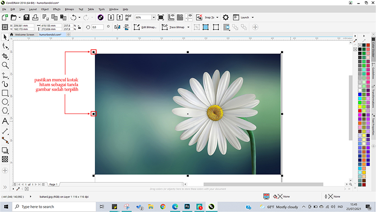Expand the Trace Bitmap dropdown arrow
The image size is (376, 212).
188,27
